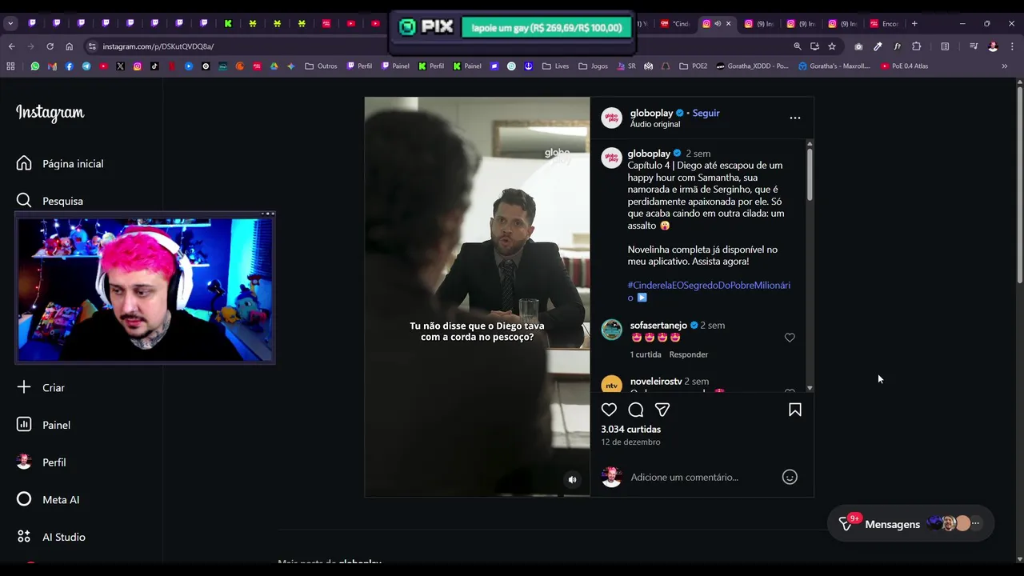Open Telegram bookmark icon
This screenshot has height=576, width=1024.
point(86,66)
